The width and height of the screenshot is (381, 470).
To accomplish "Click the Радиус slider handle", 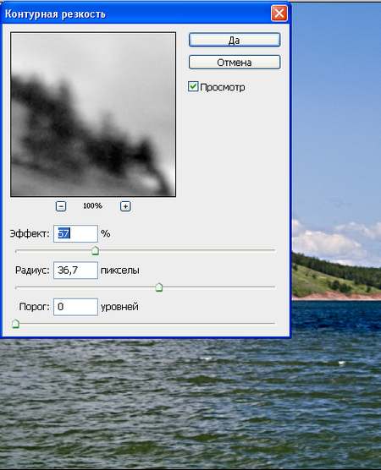I will pyautogui.click(x=159, y=287).
